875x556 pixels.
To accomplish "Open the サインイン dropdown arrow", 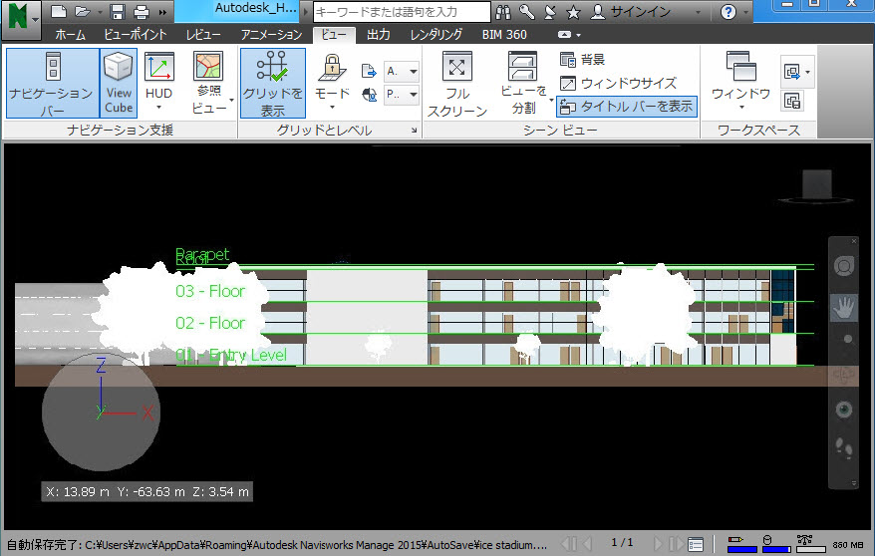I will [x=698, y=12].
